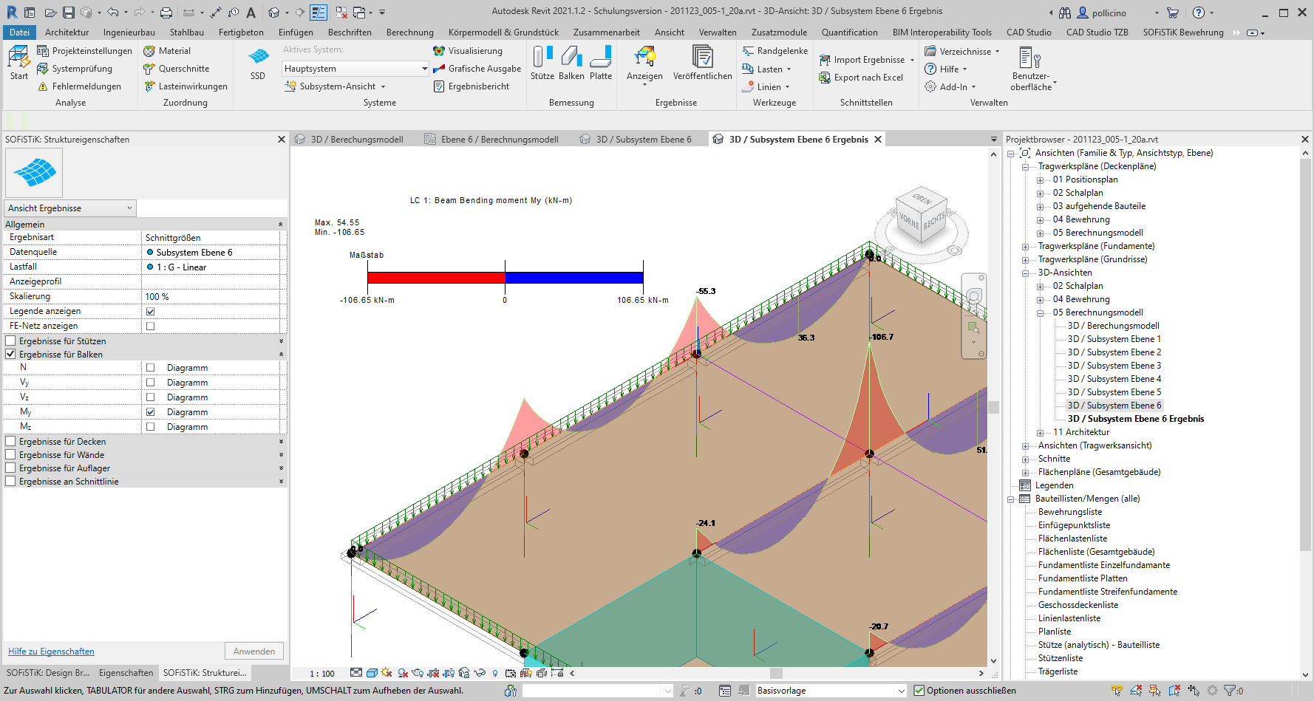Switch to Ebene 6 / Berechnungsmodell view tab
Image resolution: width=1314 pixels, height=701 pixels.
tap(492, 140)
